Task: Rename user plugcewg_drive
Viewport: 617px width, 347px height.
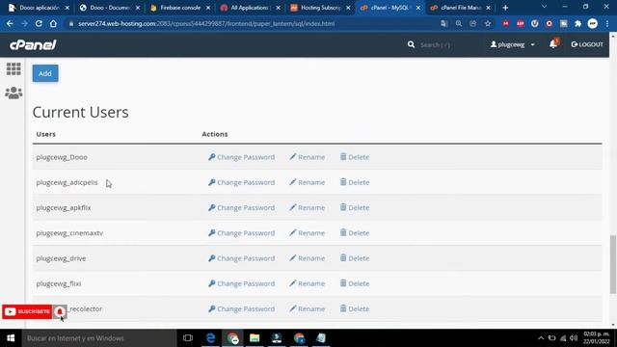Action: [x=307, y=258]
